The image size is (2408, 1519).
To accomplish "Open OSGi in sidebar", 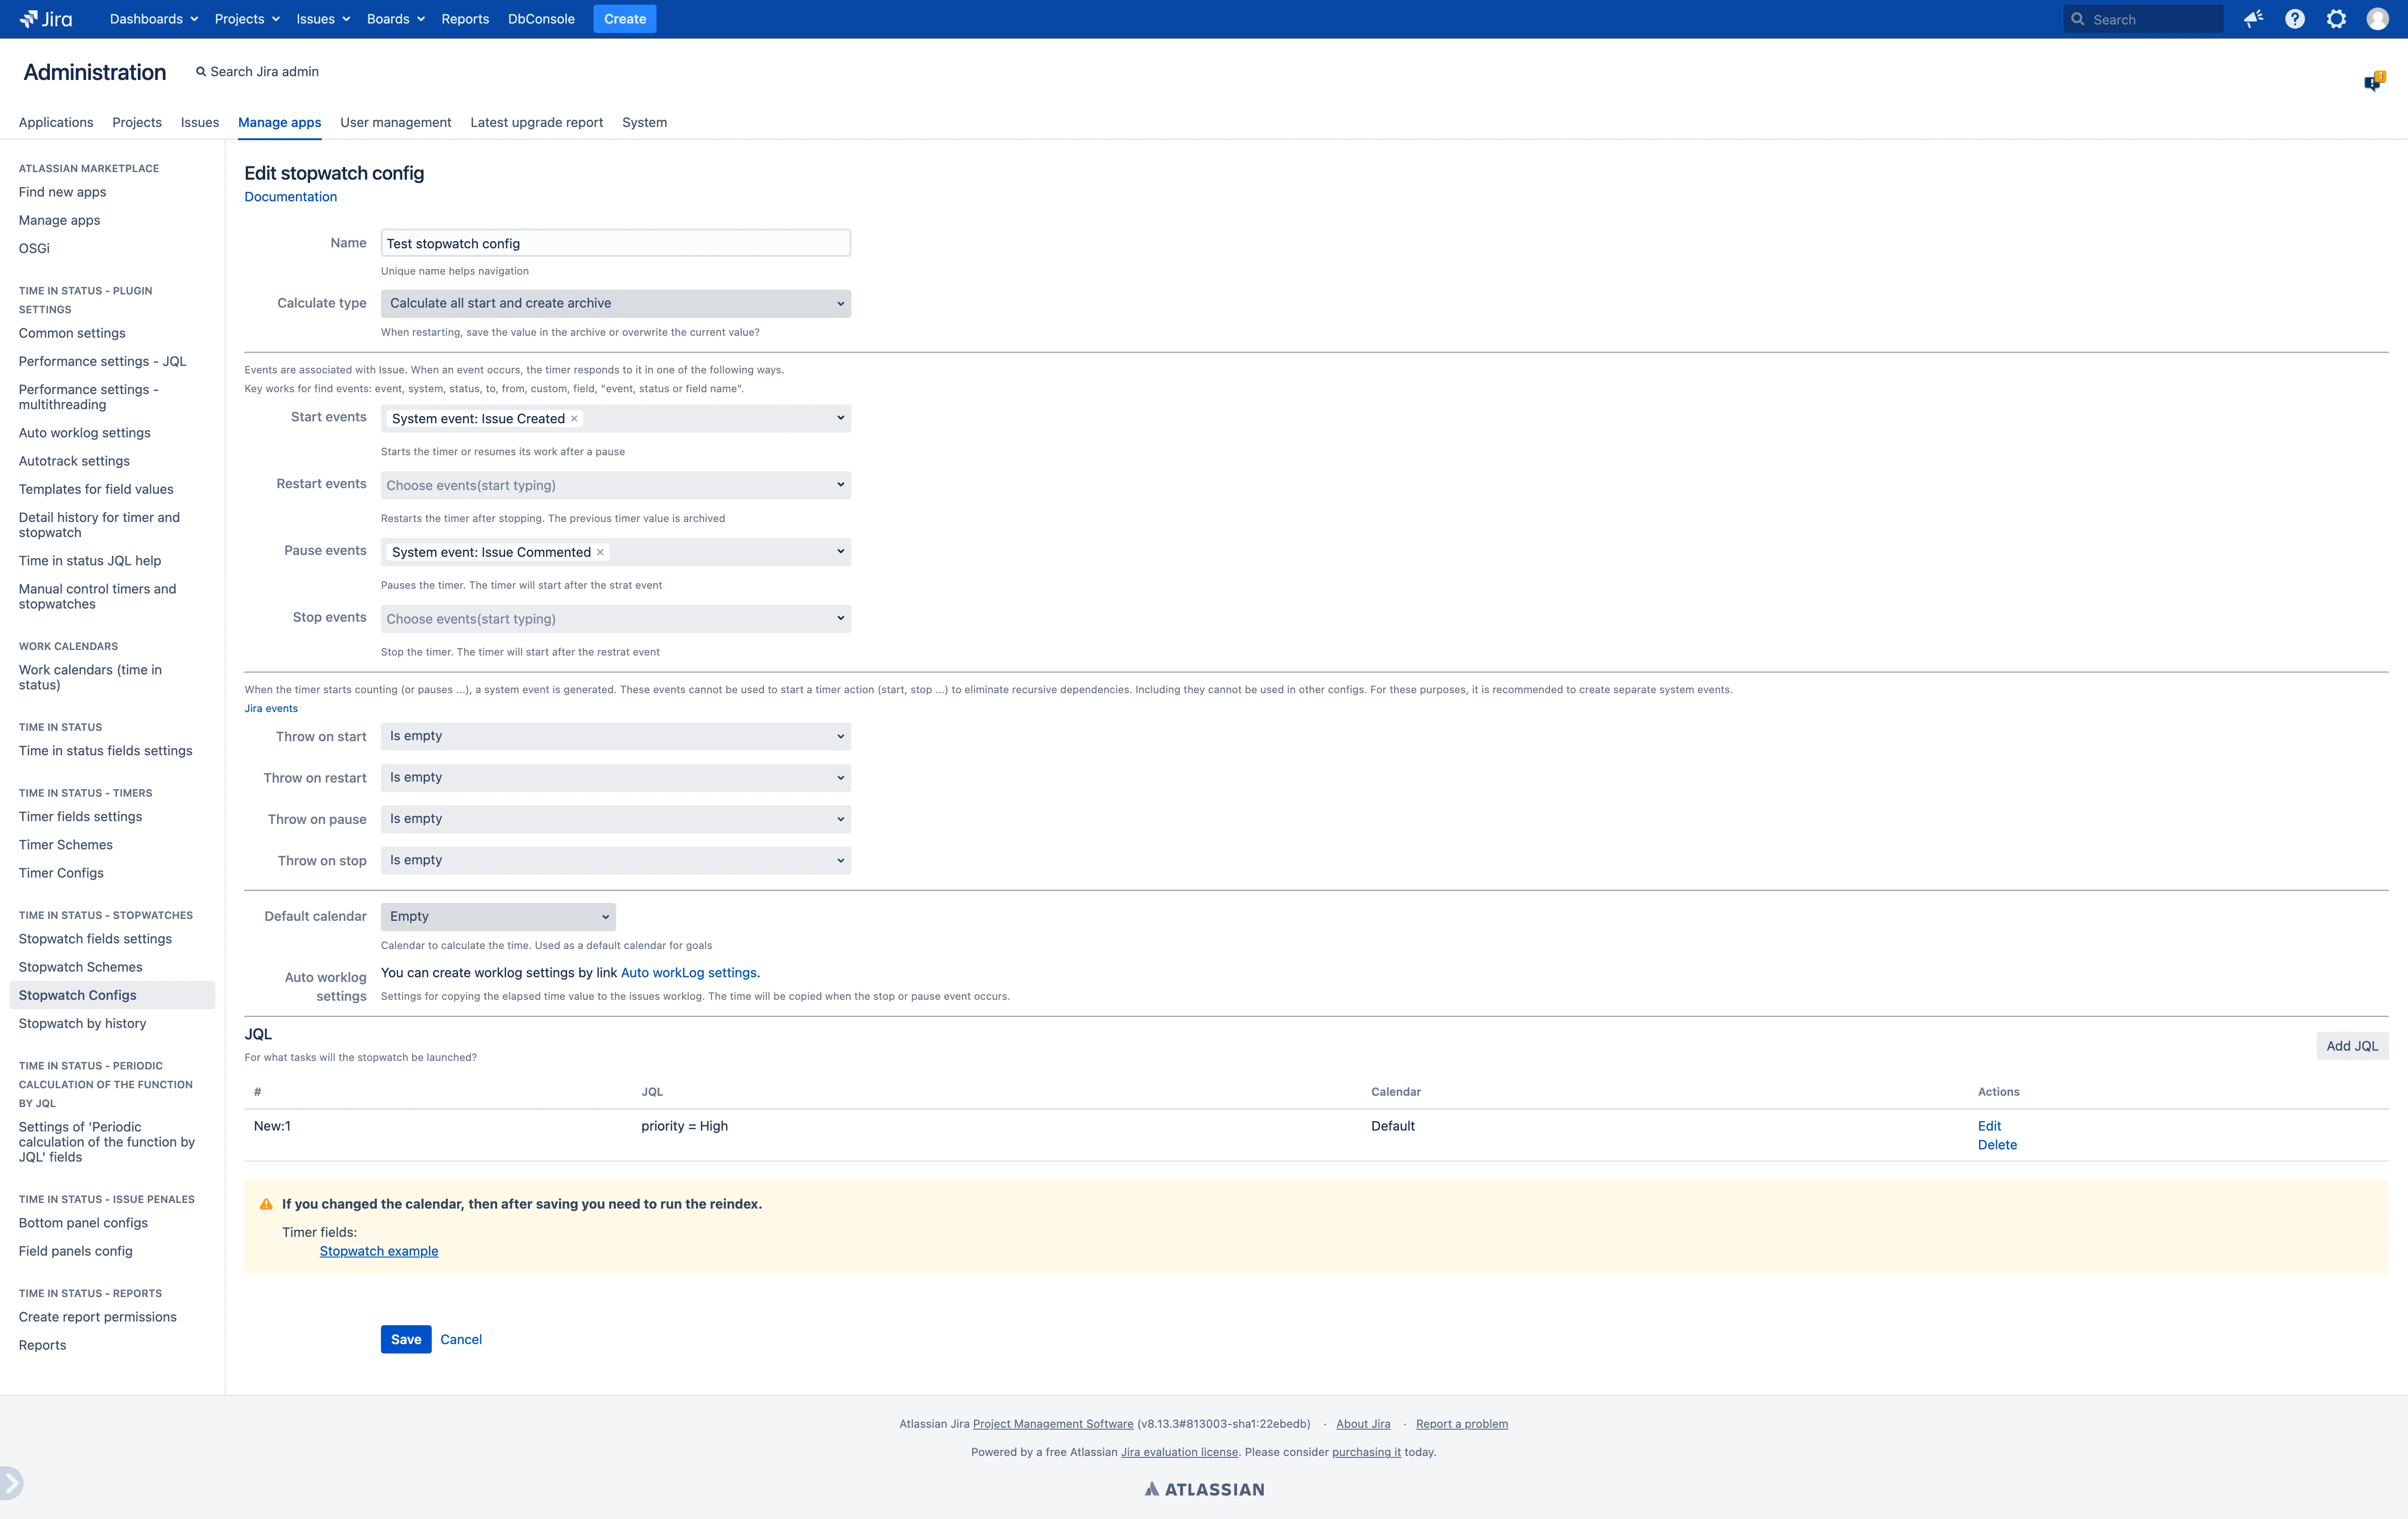I will pos(34,248).
